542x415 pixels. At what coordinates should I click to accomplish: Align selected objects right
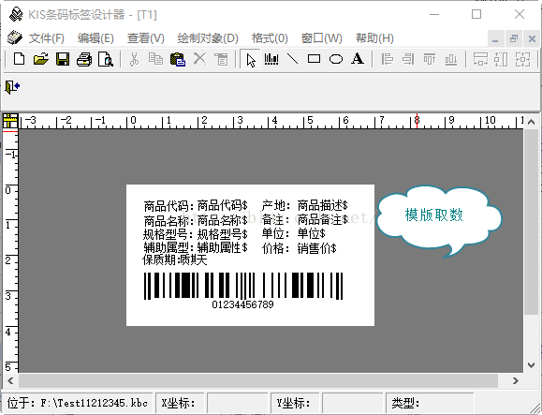(x=408, y=59)
